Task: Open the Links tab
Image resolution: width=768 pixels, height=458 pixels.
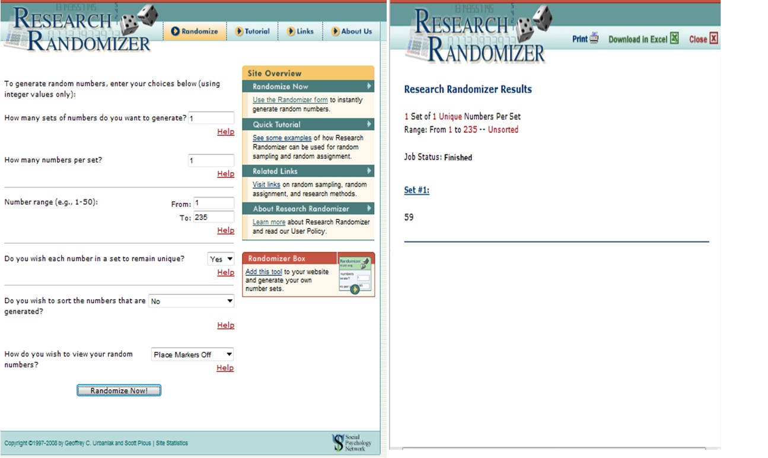Action: click(301, 31)
